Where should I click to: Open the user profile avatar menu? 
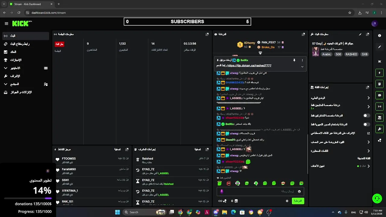[x=375, y=24]
